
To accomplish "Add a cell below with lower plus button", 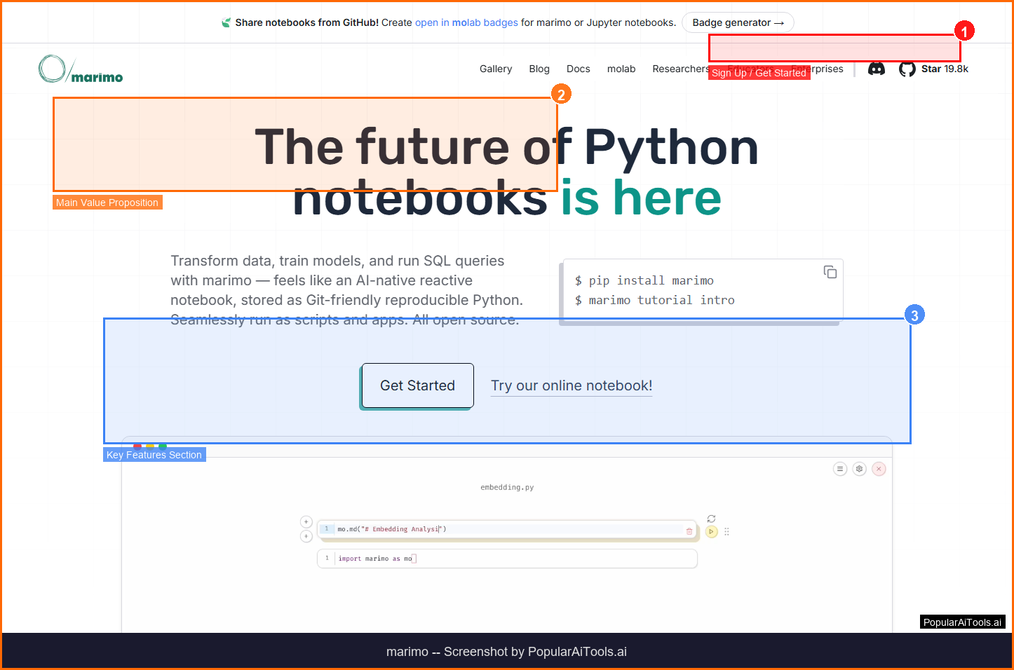I will [x=306, y=536].
